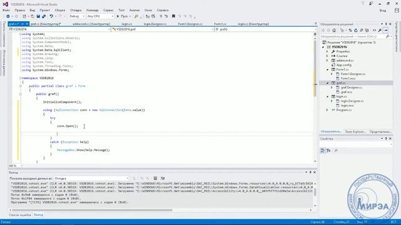This screenshot has height=225, width=401.
Task: Select App.config in Solution Explorer
Action: [x=344, y=65]
